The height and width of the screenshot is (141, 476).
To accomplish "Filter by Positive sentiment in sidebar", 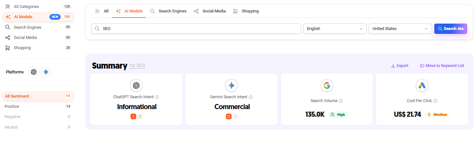I will (x=12, y=107).
